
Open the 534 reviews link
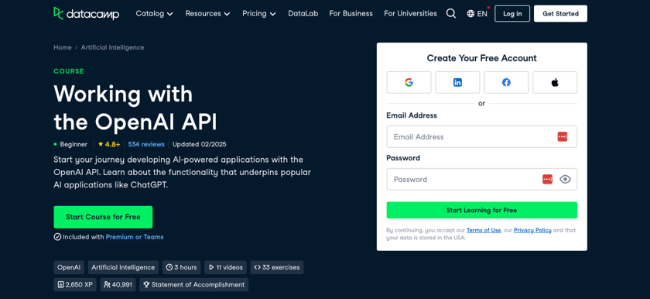146,144
